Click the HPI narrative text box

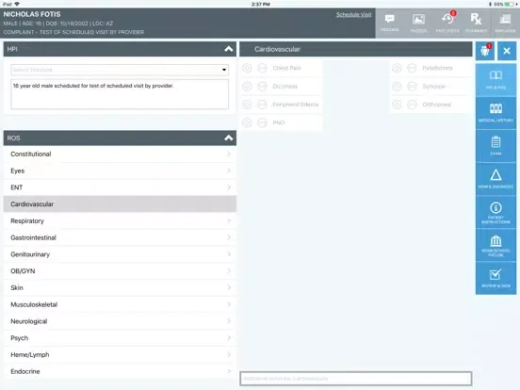120,94
